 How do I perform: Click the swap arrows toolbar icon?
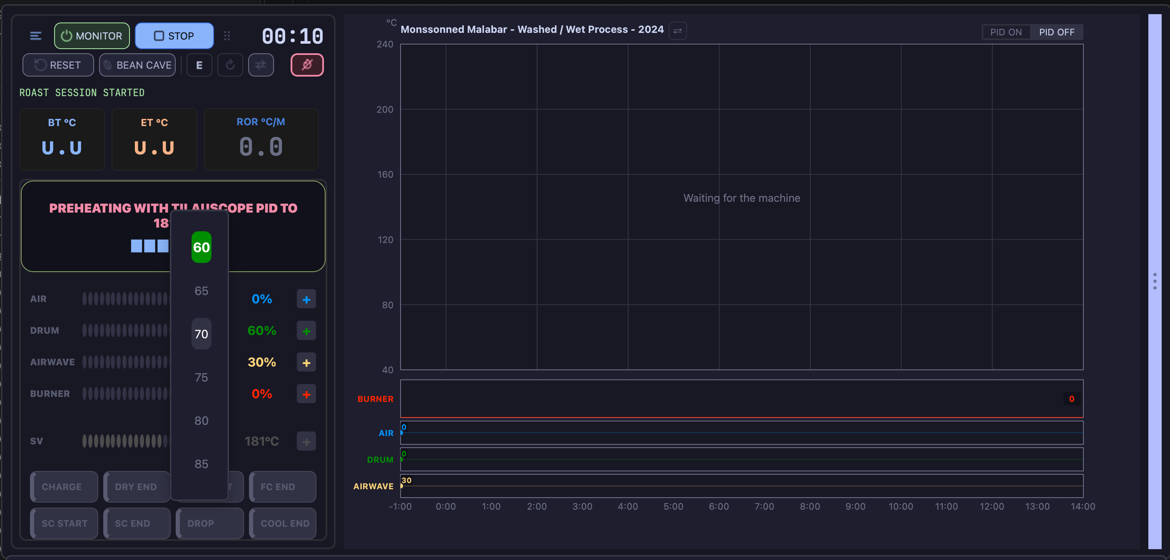261,65
